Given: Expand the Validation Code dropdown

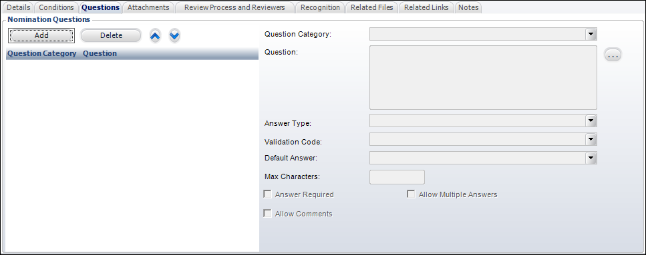Looking at the screenshot, I should pos(591,139).
